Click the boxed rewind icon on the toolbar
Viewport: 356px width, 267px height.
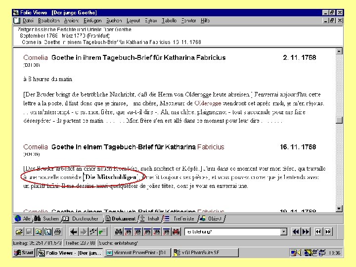click(x=318, y=232)
